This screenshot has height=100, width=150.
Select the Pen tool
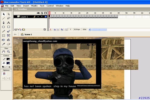[3, 23]
